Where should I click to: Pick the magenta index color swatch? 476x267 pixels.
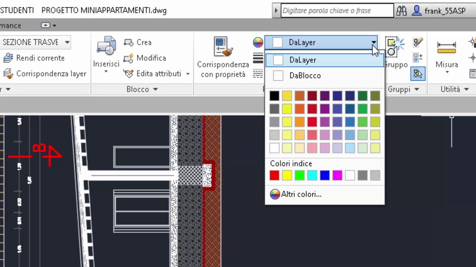click(x=338, y=175)
